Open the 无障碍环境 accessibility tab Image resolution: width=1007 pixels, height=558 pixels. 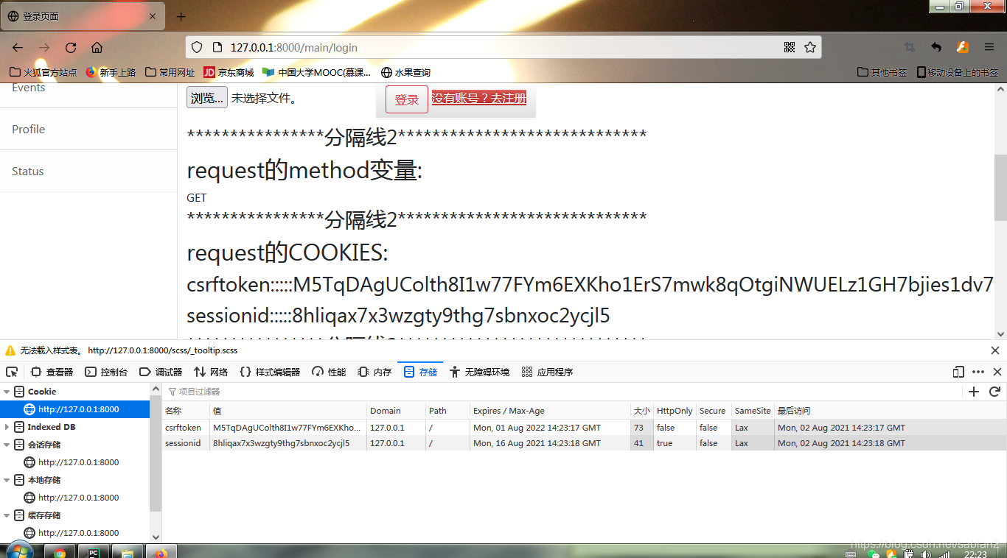pyautogui.click(x=479, y=372)
